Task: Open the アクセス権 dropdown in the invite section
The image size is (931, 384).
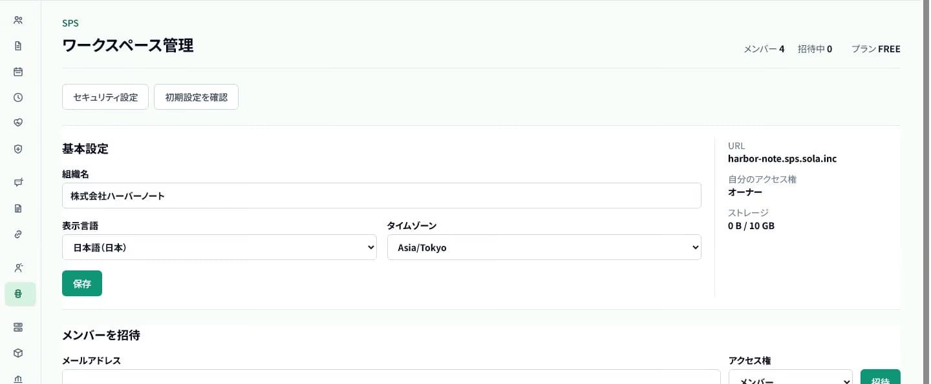Action: tap(791, 377)
